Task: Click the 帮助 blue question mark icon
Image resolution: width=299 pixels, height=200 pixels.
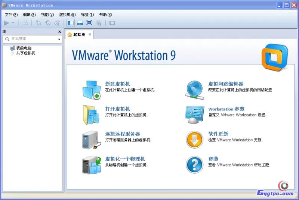Action: [194, 165]
